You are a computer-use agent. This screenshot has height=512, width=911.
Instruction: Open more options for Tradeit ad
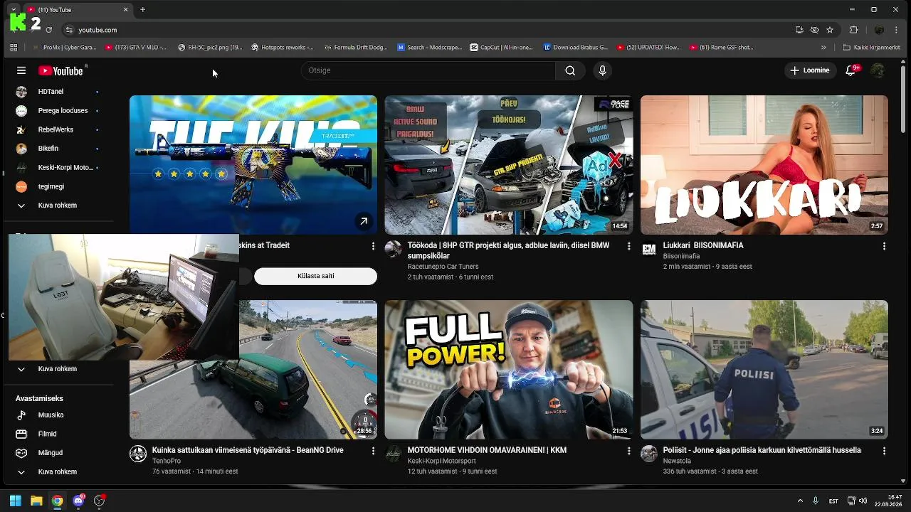click(373, 246)
